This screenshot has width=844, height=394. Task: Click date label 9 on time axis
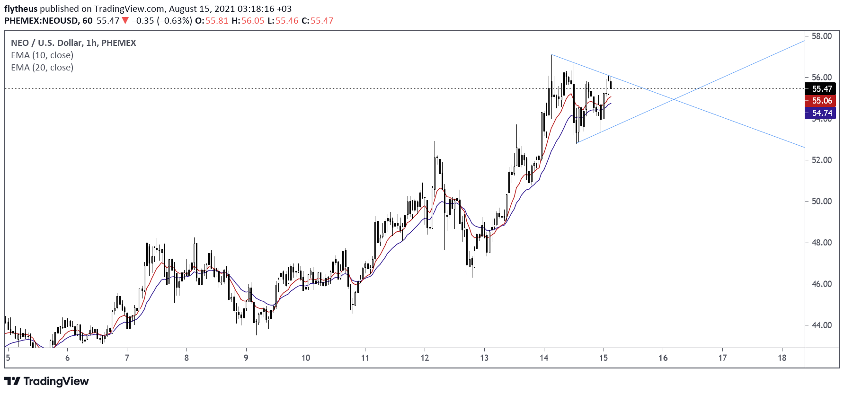[x=246, y=358]
